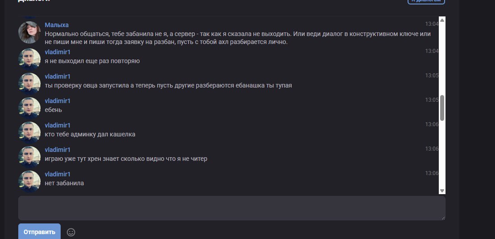Click the scrollbar up arrow
Viewport: 495px width, 239px height.
442,20
